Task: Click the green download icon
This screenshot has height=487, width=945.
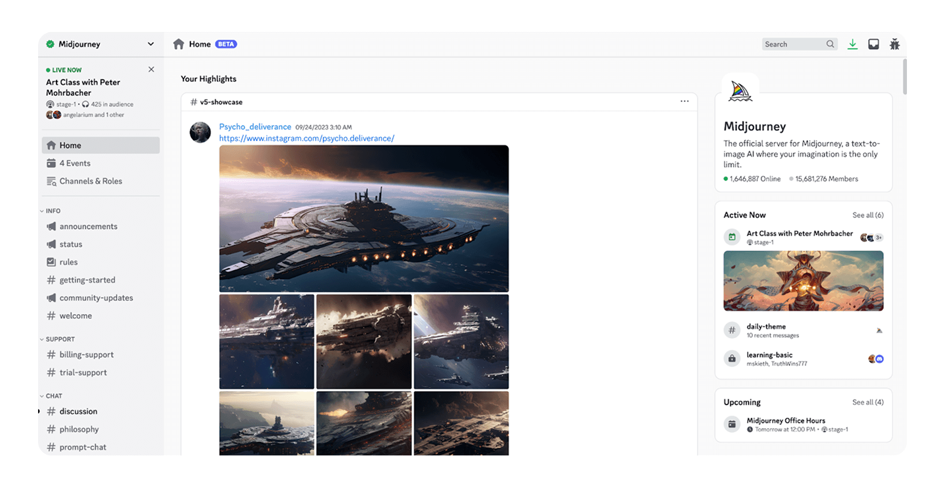Action: point(852,44)
